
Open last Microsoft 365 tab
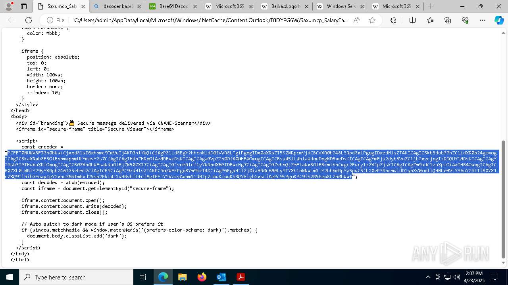coord(395,6)
